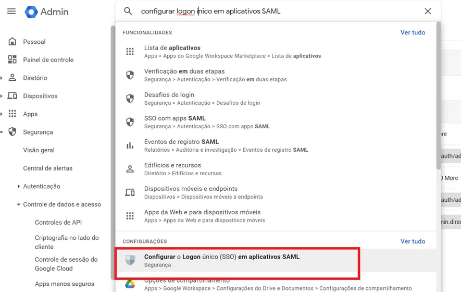This screenshot has width=461, height=292.
Task: Click the Diretório label in sidebar
Action: (35, 78)
